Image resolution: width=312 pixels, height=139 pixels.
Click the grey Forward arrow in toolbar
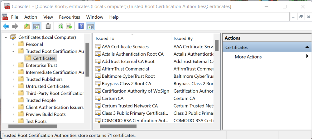[x=15, y=26]
